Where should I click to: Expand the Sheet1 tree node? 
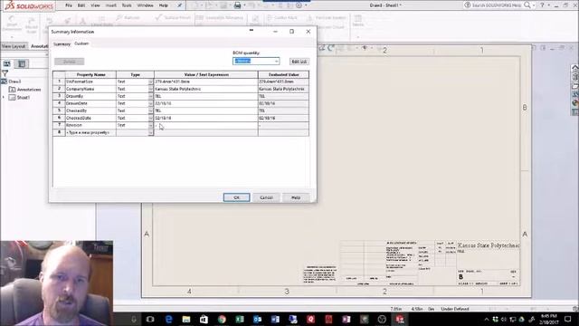tap(4, 98)
